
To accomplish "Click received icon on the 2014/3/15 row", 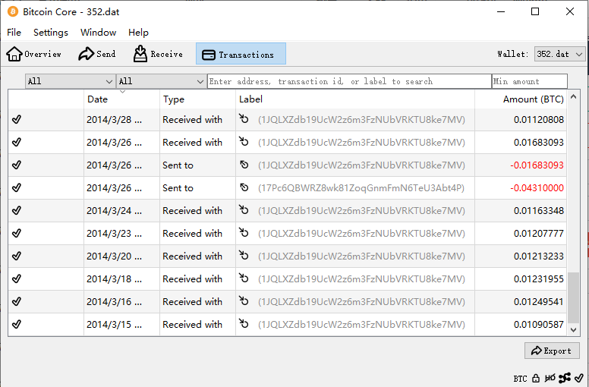I will click(244, 324).
